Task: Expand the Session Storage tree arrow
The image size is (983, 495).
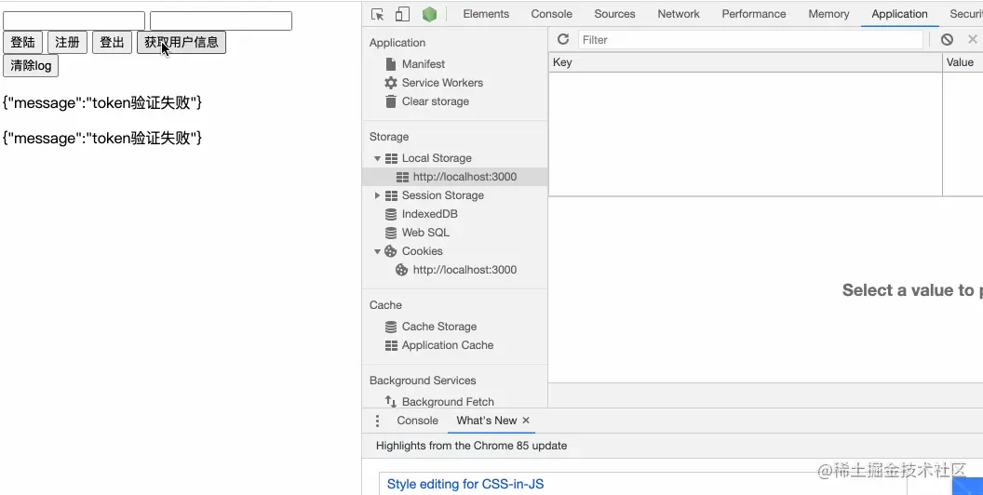Action: click(x=377, y=195)
